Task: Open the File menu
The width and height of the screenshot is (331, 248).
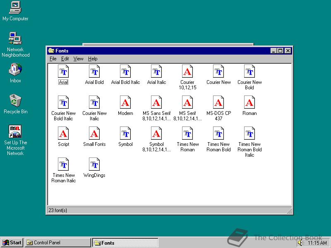Action: click(53, 59)
